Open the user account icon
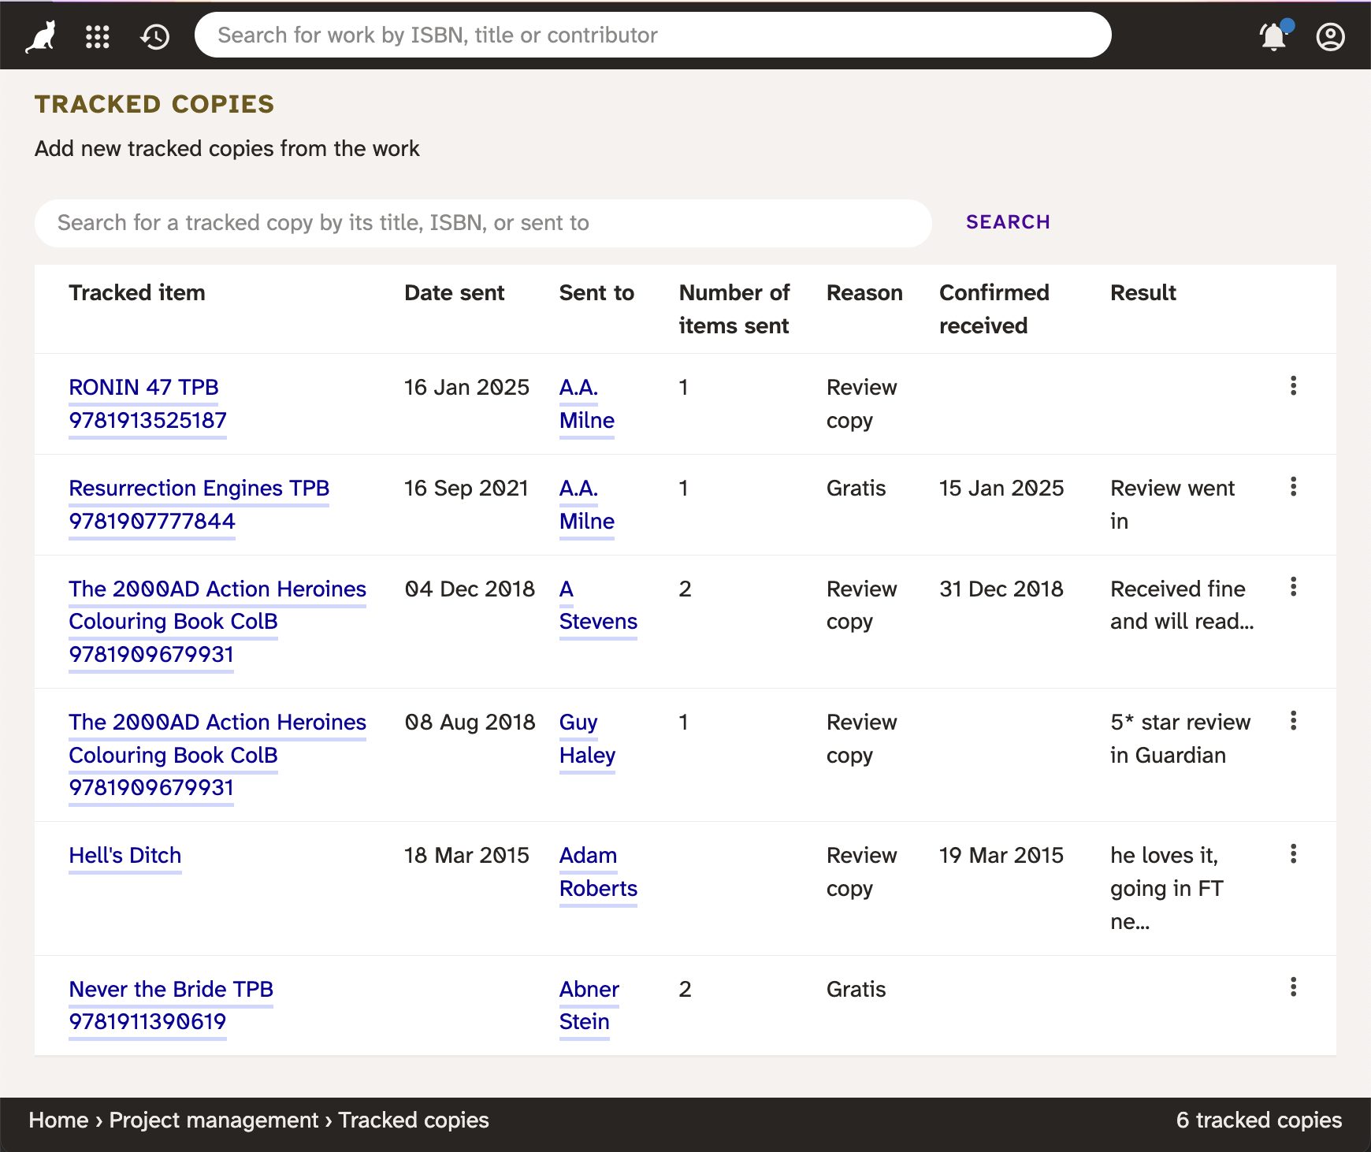1371x1152 pixels. (1330, 36)
